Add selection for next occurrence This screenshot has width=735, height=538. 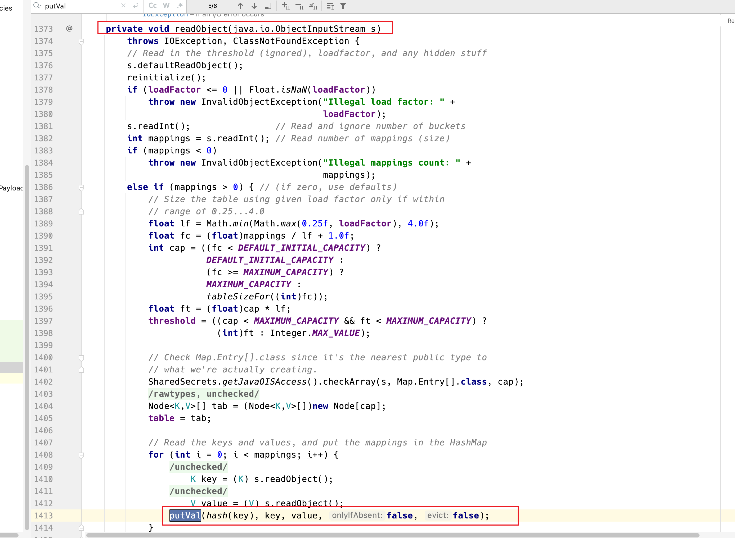[x=285, y=6]
